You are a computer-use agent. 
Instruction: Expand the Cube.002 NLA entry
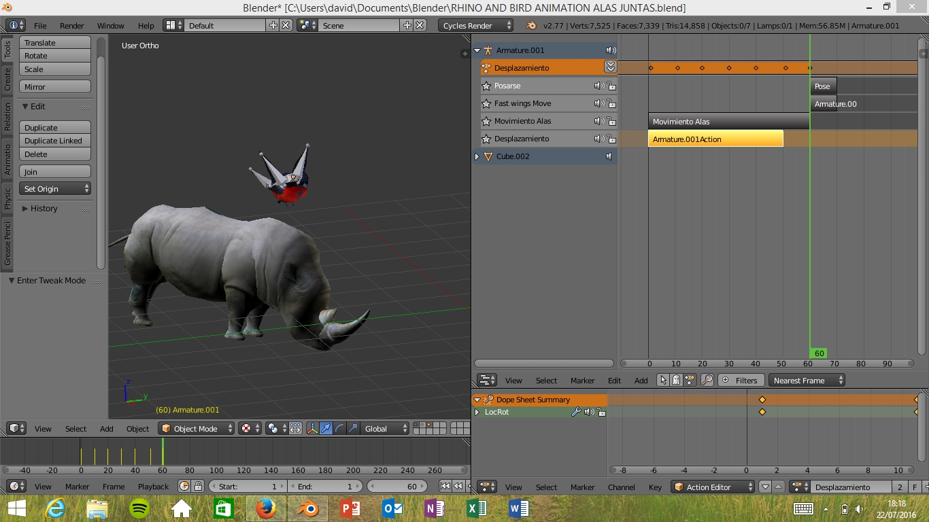pos(477,156)
